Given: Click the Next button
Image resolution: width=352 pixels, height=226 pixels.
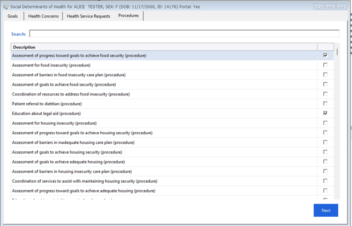Looking at the screenshot, I should pos(326,210).
